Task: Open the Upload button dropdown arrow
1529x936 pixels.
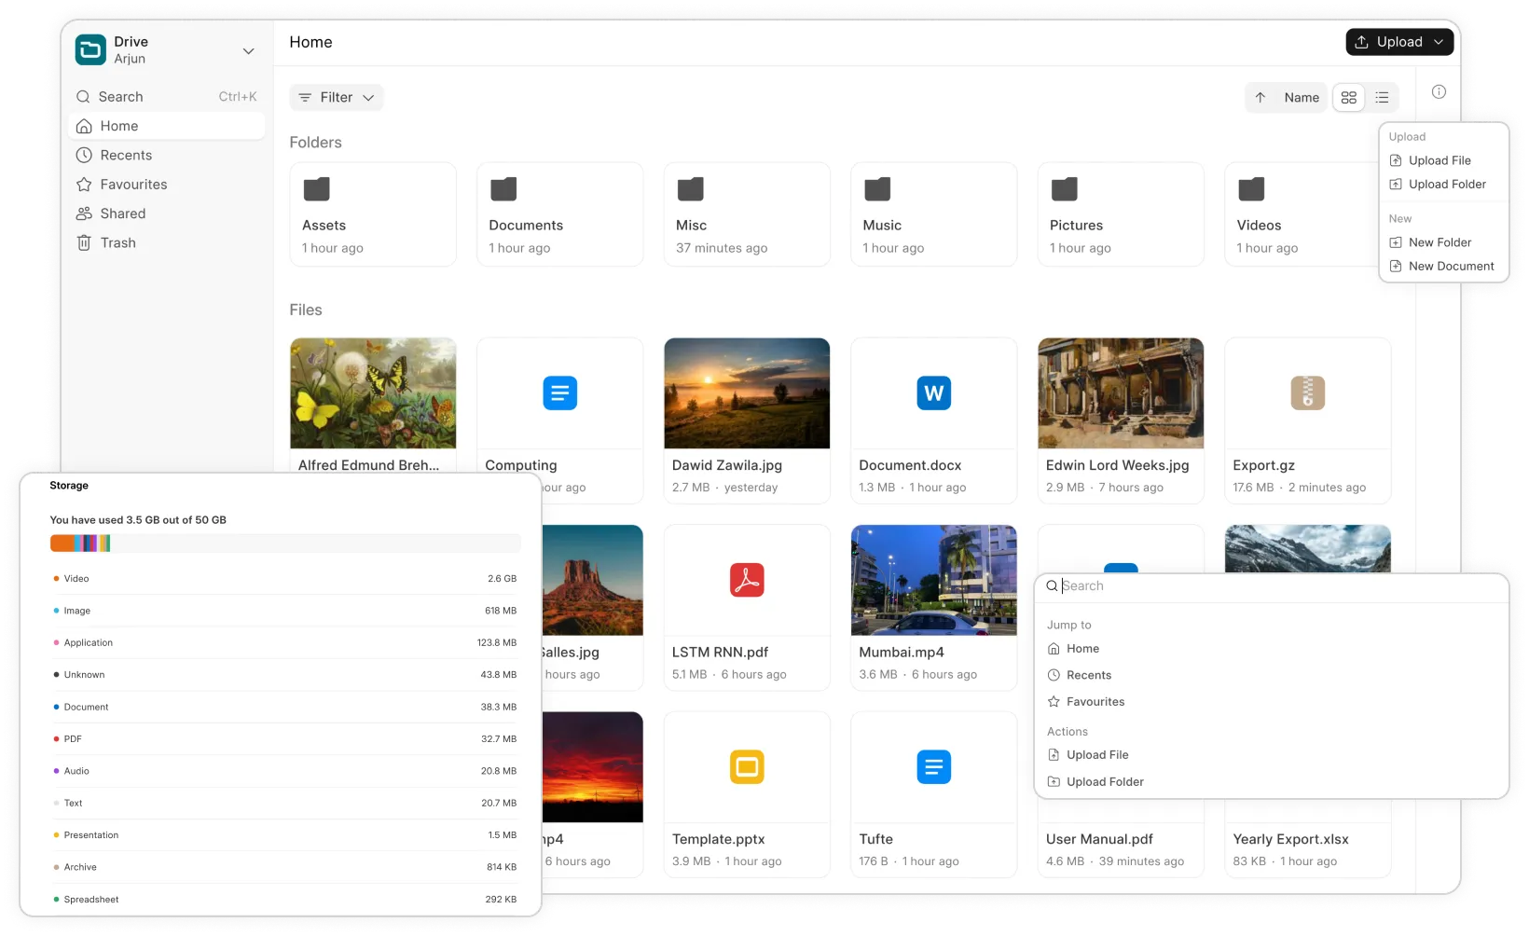Action: tap(1439, 42)
